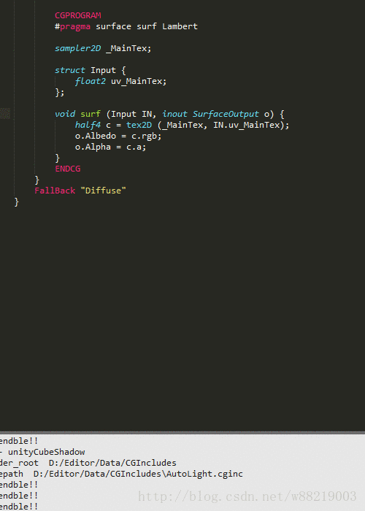The height and width of the screenshot is (511, 365).
Task: Click the CGPROGRAM keyword line
Action: [78, 15]
